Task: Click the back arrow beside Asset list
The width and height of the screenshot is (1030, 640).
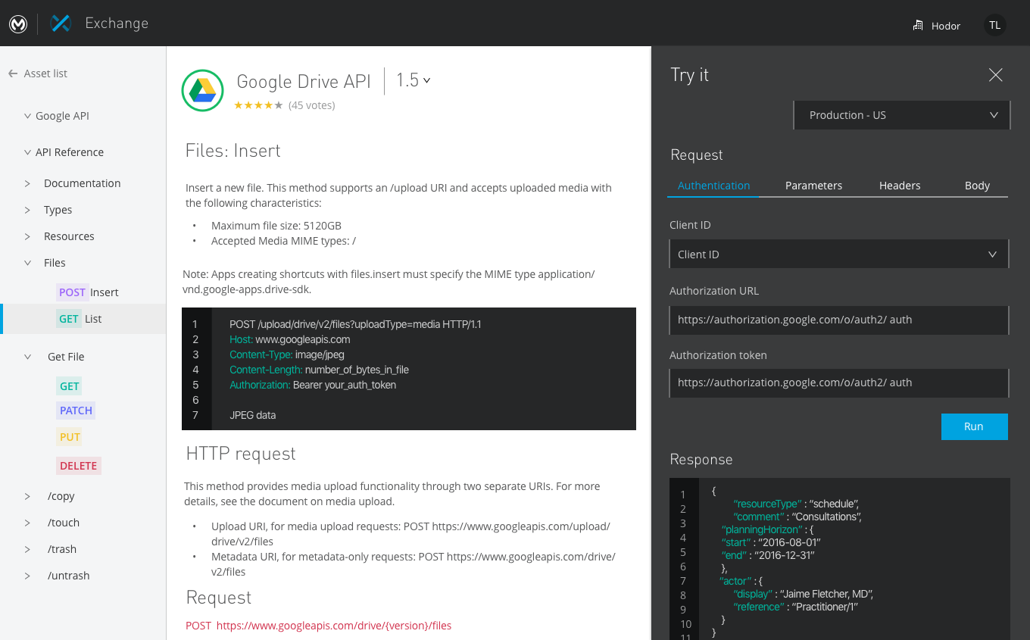Action: point(13,73)
